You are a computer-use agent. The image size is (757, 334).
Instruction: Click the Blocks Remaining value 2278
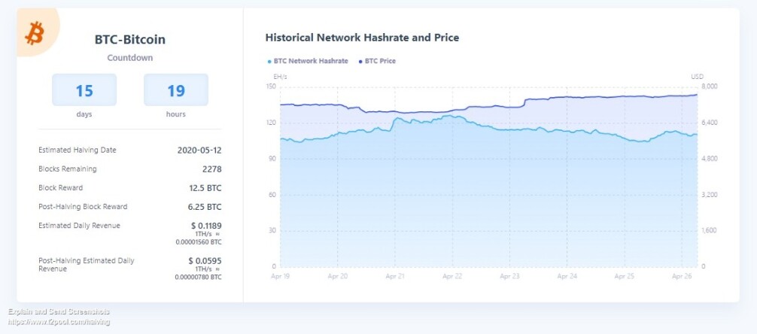(x=212, y=169)
